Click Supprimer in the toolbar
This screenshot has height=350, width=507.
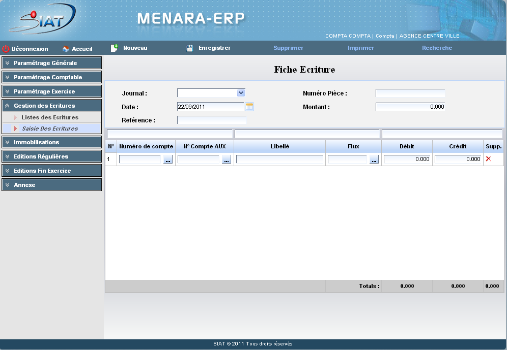point(289,48)
